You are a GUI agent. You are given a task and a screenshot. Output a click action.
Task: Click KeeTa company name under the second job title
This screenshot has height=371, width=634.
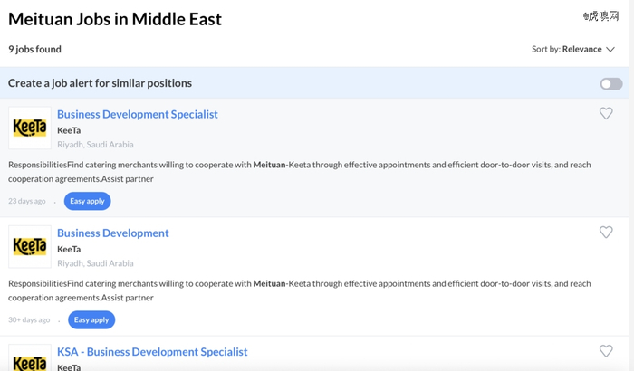pyautogui.click(x=69, y=249)
